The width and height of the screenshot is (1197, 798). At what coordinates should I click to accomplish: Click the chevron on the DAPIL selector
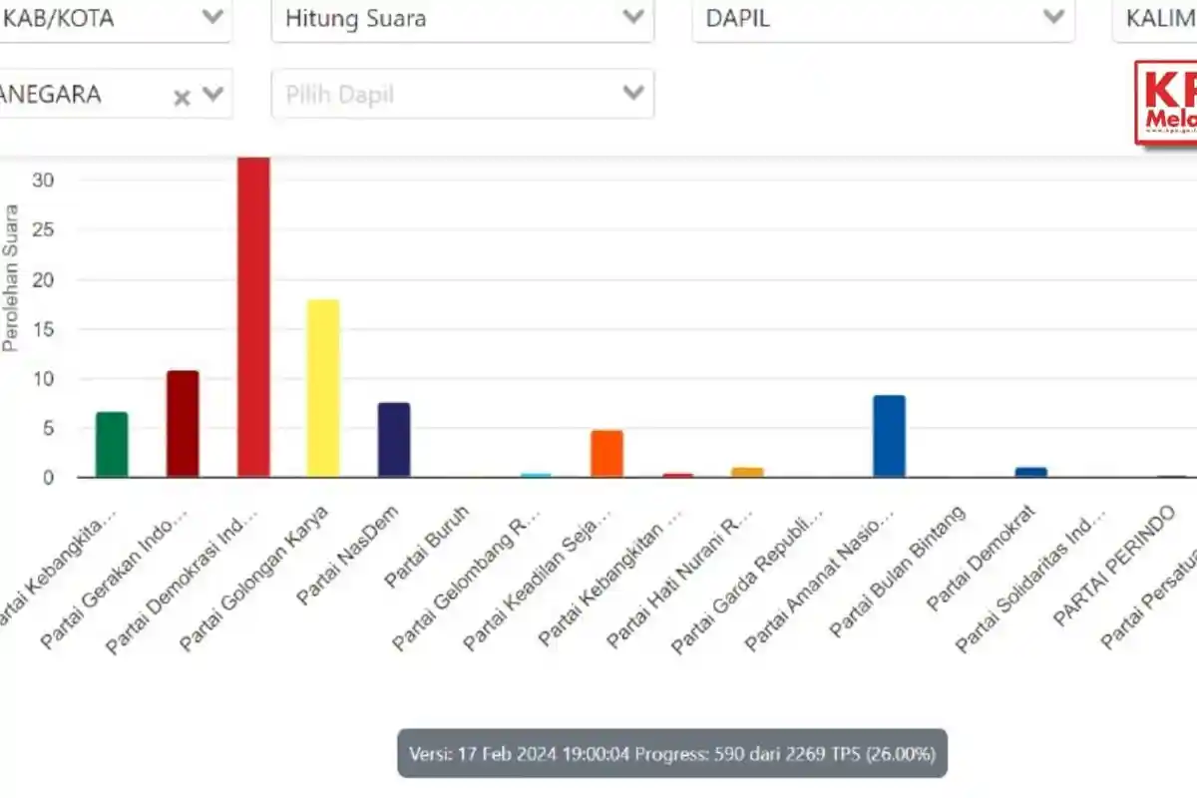[1053, 17]
